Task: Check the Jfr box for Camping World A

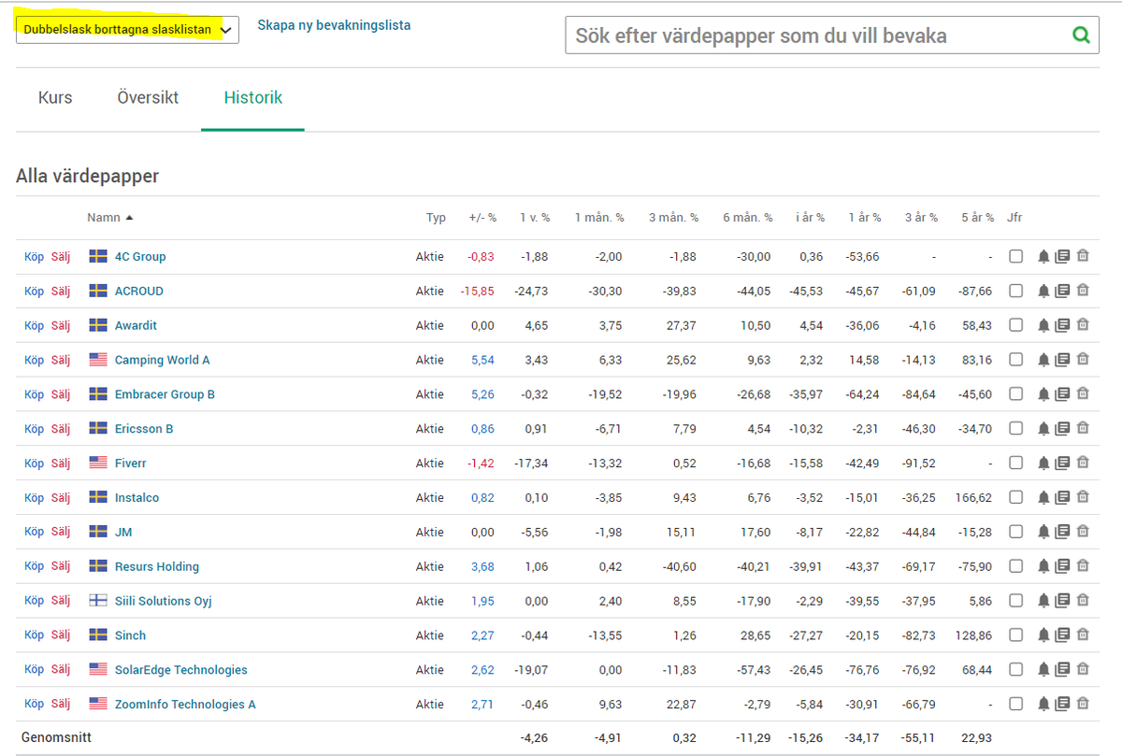Action: (x=1015, y=360)
